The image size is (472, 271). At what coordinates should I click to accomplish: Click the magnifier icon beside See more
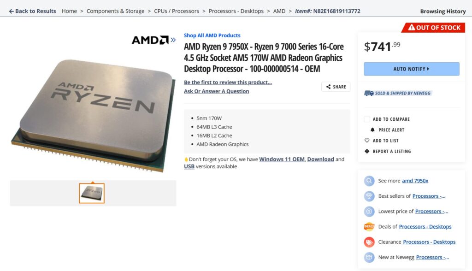[369, 181]
